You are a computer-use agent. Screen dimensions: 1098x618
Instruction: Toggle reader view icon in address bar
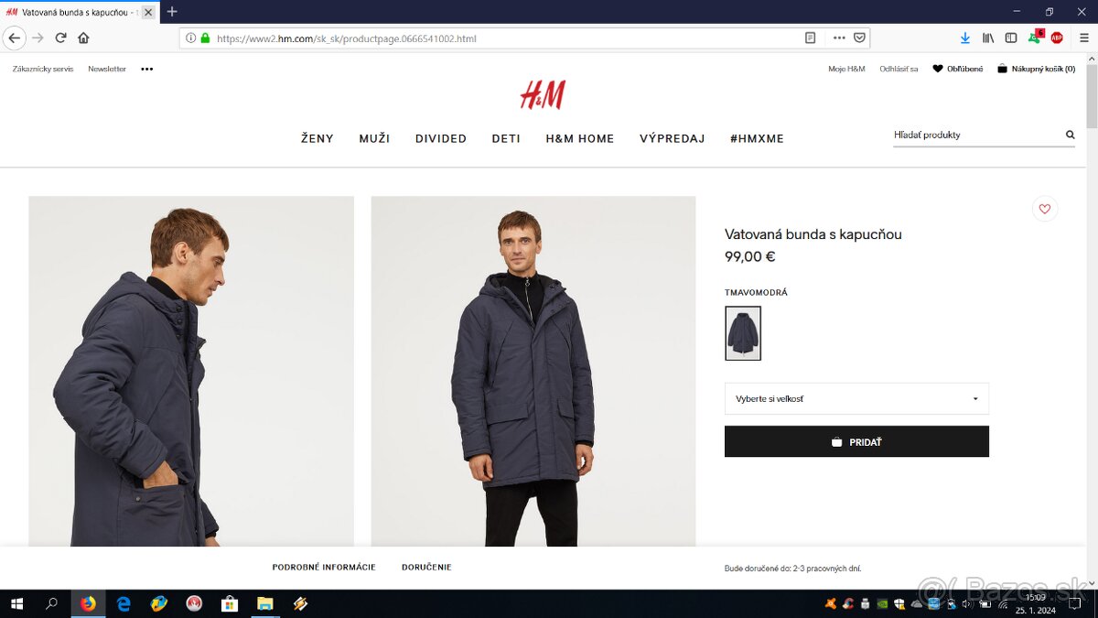[x=810, y=38]
